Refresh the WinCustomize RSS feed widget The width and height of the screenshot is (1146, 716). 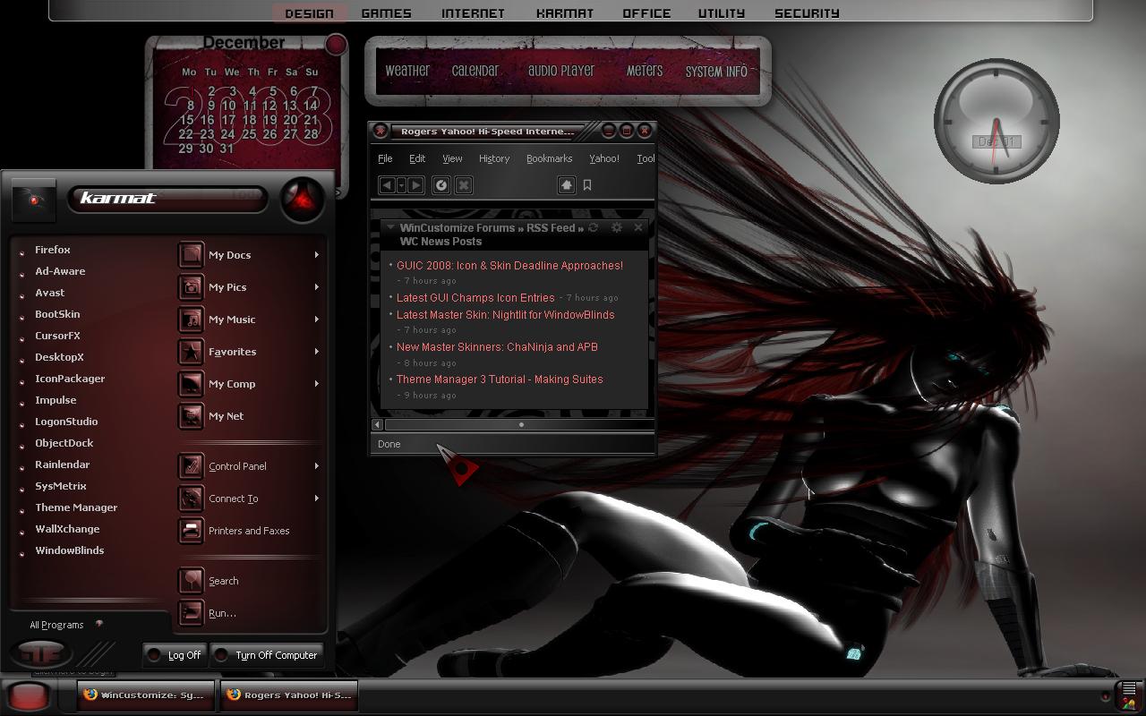coord(593,228)
